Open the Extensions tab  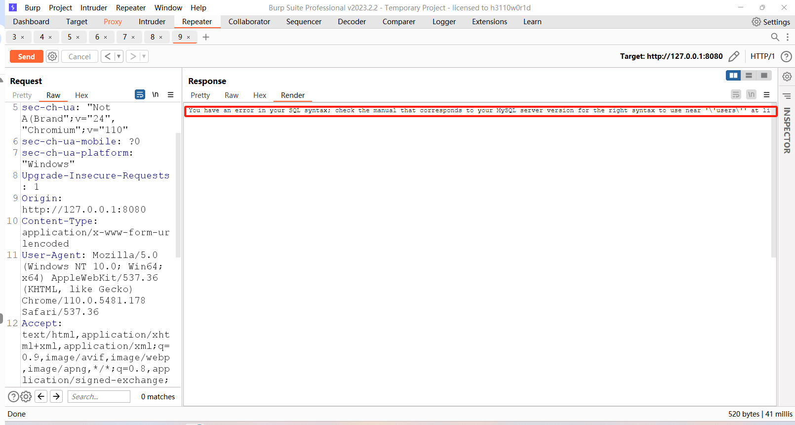coord(489,22)
